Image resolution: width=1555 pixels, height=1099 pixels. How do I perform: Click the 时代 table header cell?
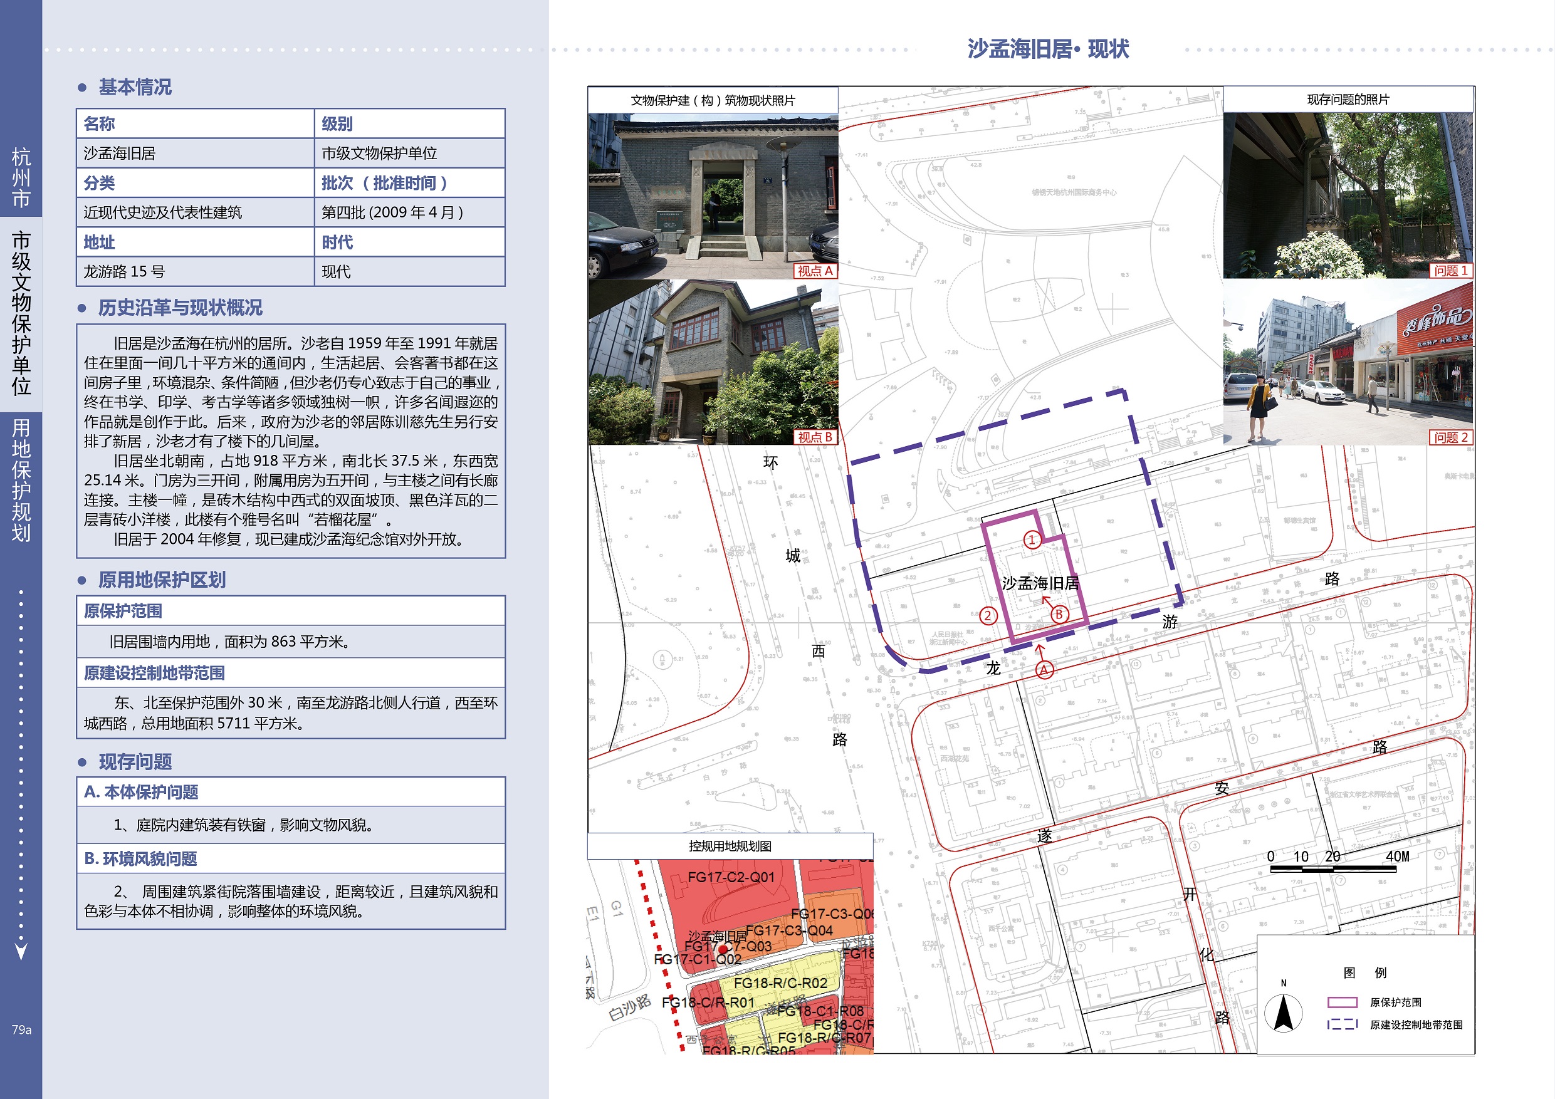click(410, 242)
